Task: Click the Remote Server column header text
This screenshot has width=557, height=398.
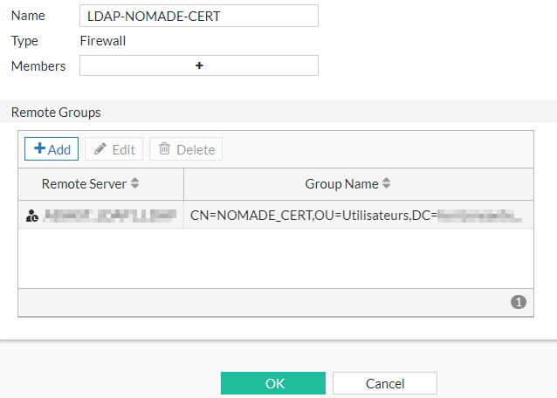Action: pyautogui.click(x=84, y=184)
